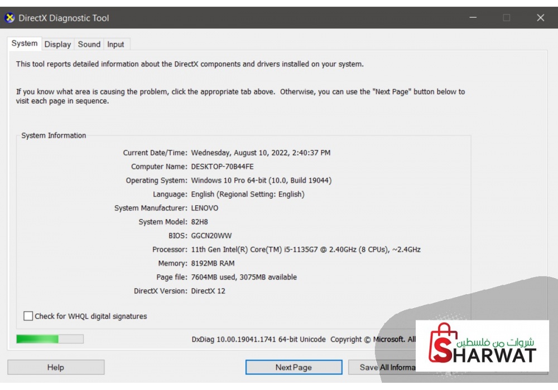Click the DirectX Version value DirectX 12

click(x=208, y=291)
